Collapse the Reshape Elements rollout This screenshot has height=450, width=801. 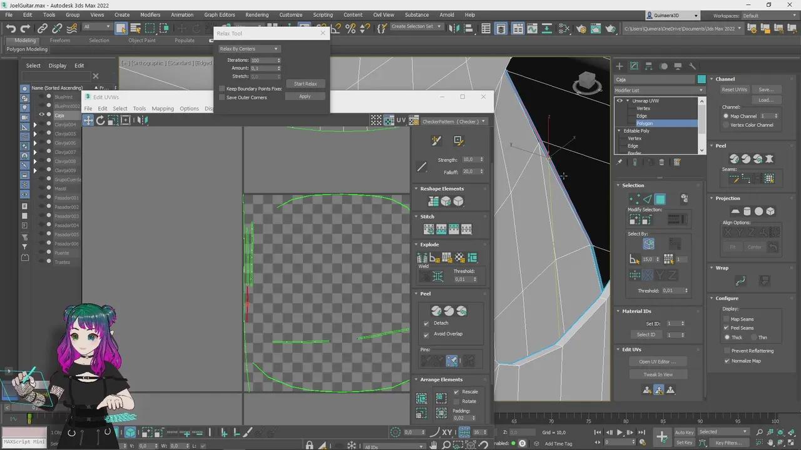pos(416,189)
